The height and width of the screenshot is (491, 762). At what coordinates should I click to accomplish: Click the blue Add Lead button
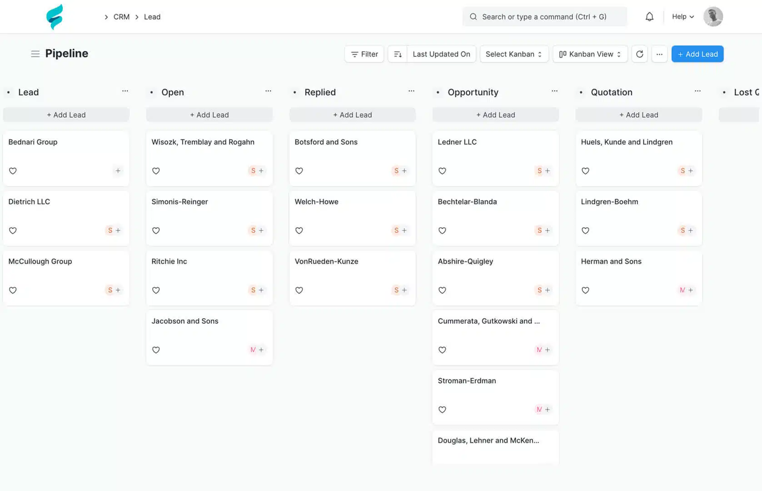click(697, 54)
